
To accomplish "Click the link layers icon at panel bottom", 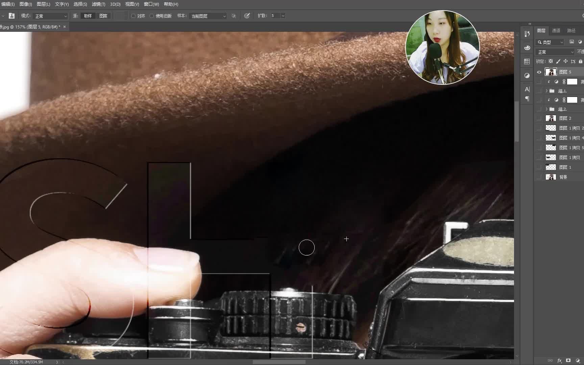I will tap(550, 361).
